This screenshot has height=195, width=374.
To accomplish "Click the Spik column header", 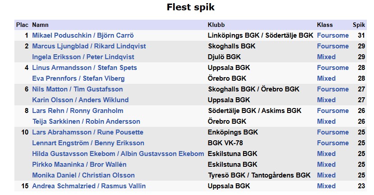I will pyautogui.click(x=359, y=25).
